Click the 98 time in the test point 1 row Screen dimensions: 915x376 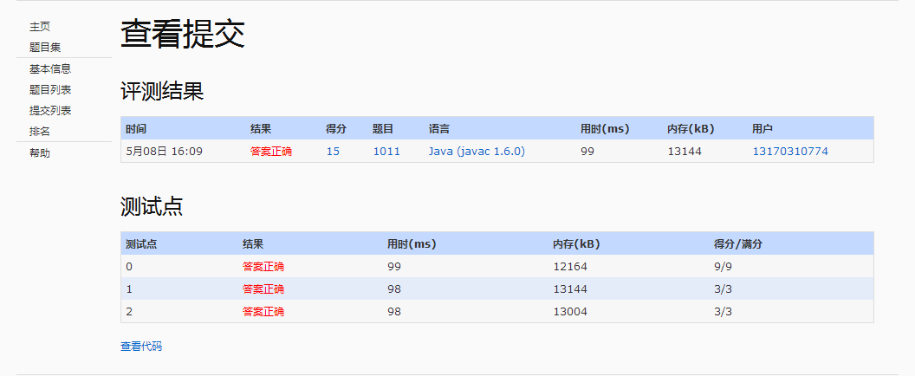click(x=394, y=289)
